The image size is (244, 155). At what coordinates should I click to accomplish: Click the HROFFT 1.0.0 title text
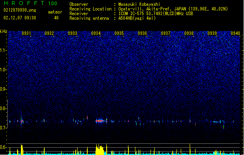(x=30, y=3)
